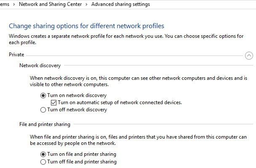The width and height of the screenshot is (256, 168).
Task: Click the network discovery description paragraph
Action: pos(135,81)
